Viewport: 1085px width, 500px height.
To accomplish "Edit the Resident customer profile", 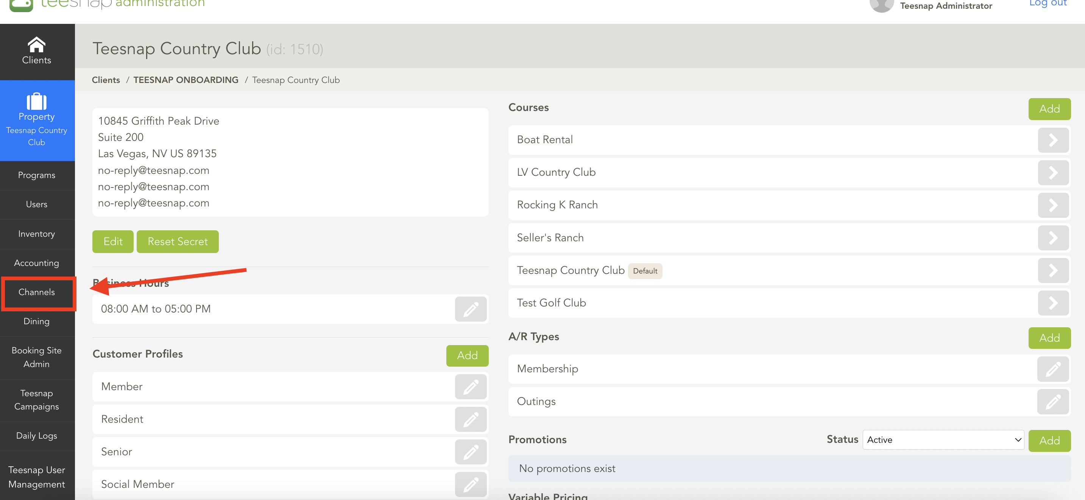I will click(x=471, y=419).
